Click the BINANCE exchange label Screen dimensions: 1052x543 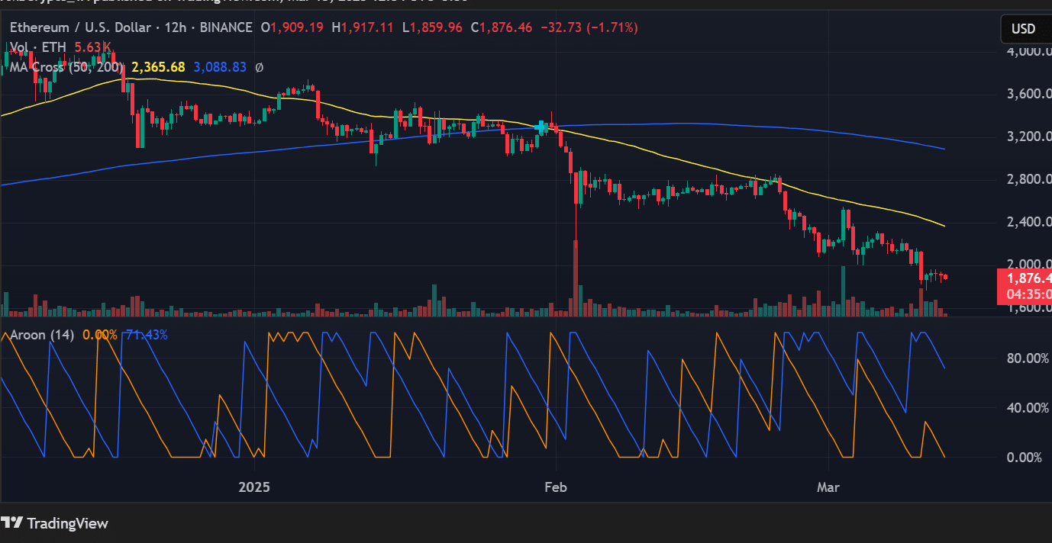tap(226, 27)
